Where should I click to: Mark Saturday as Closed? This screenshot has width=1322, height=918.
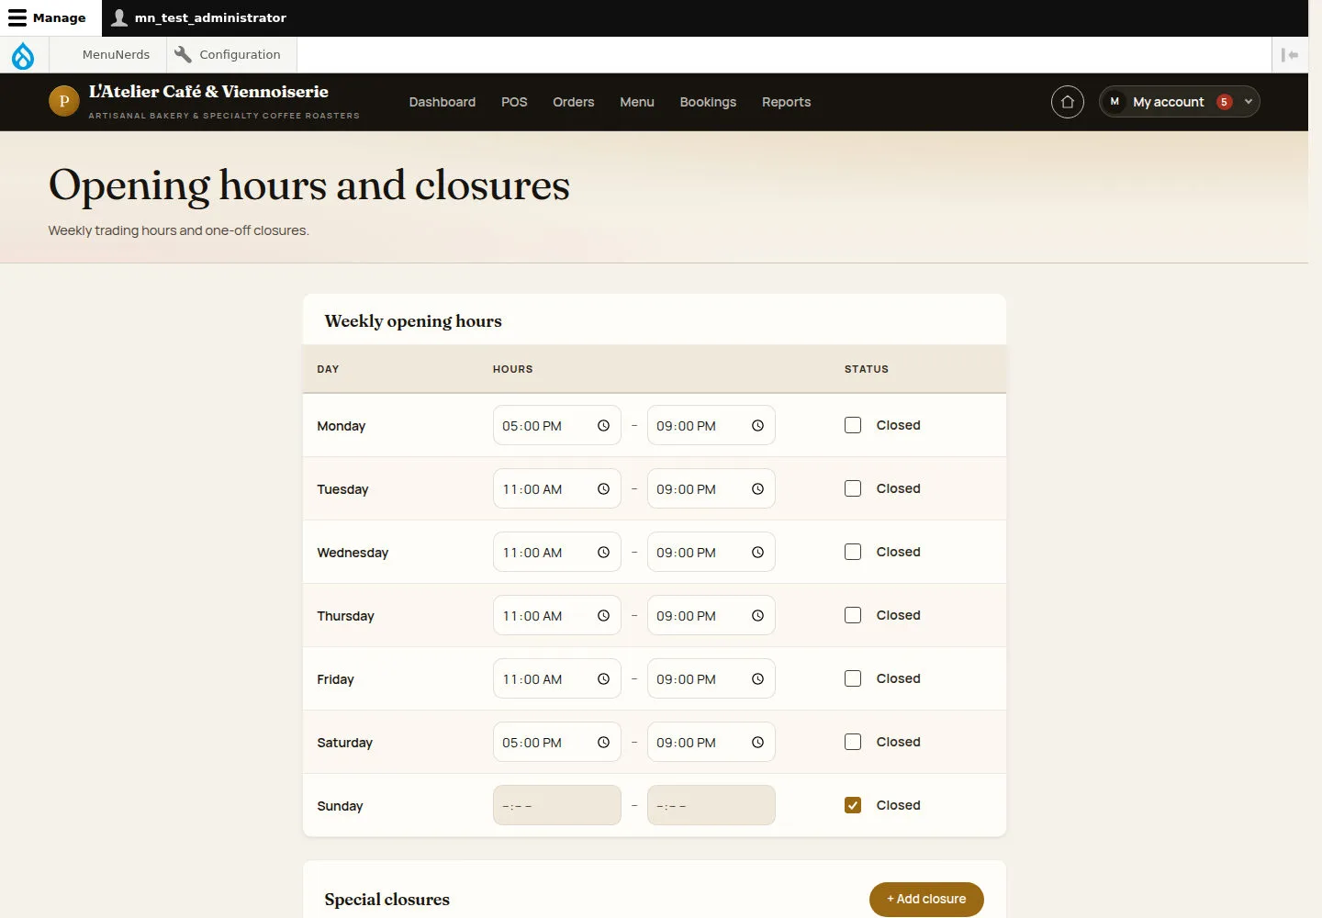point(853,742)
